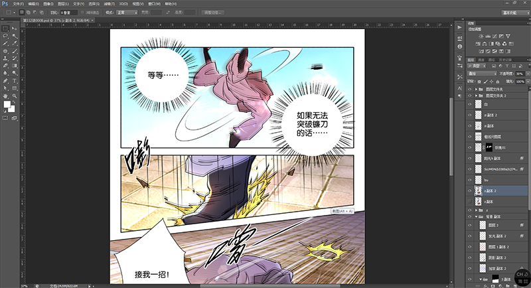The height and width of the screenshot is (288, 531).
Task: Click the swap width and height button
Action: tap(168, 13)
